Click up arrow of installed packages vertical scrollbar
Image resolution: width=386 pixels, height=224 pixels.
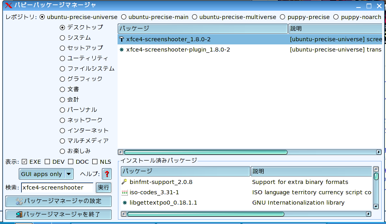pyautogui.click(x=376, y=169)
